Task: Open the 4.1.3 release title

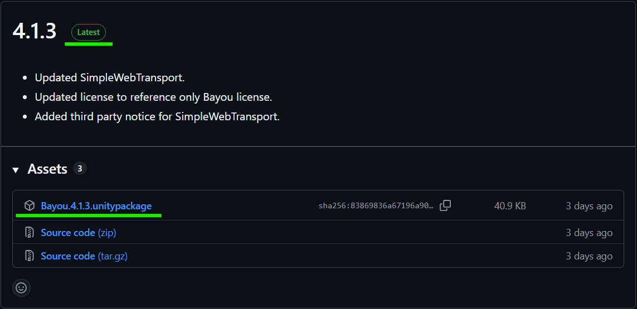Action: [x=35, y=31]
